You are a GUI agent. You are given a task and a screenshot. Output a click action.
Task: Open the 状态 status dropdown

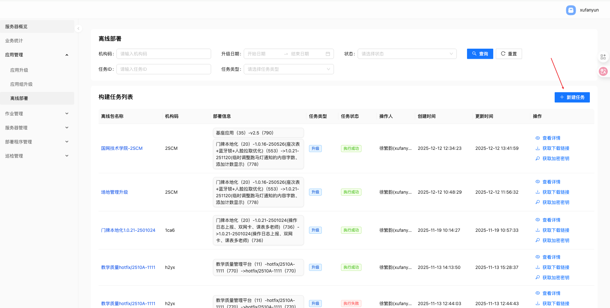pyautogui.click(x=407, y=54)
